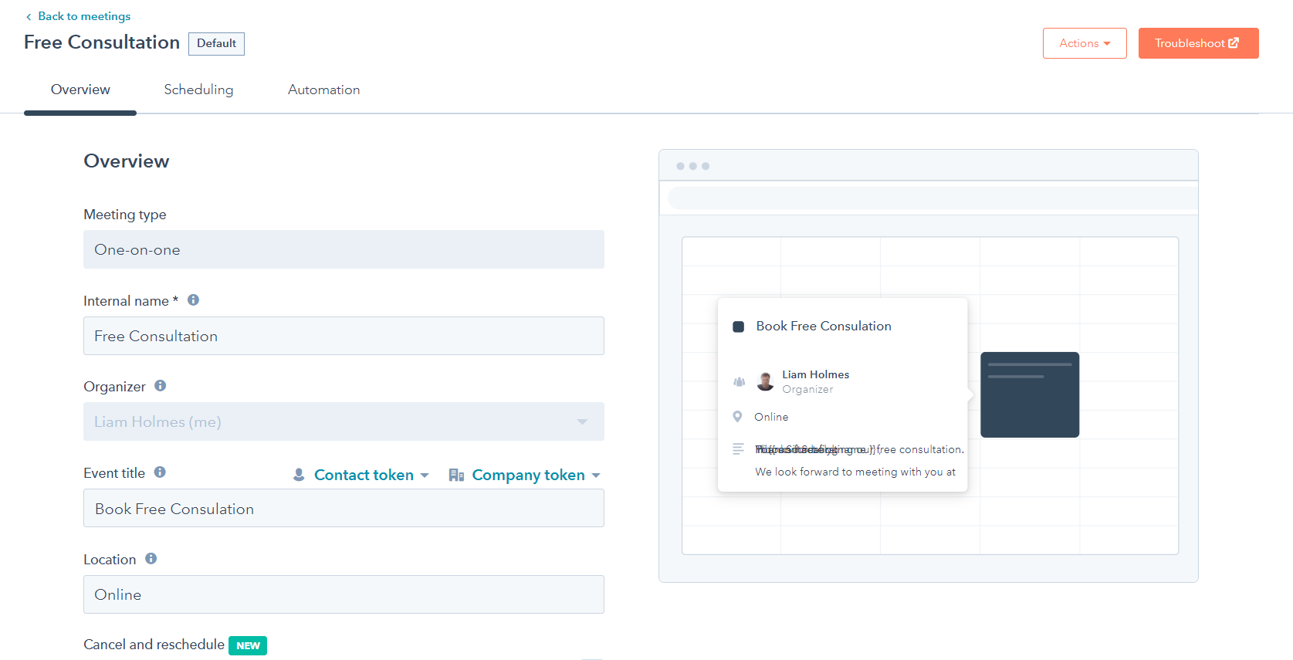Click the 'Free Consultation' page title
1293x660 pixels.
[x=102, y=42]
